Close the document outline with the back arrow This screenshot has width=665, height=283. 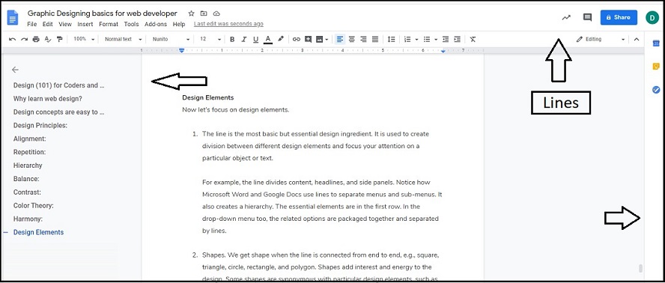(x=15, y=70)
